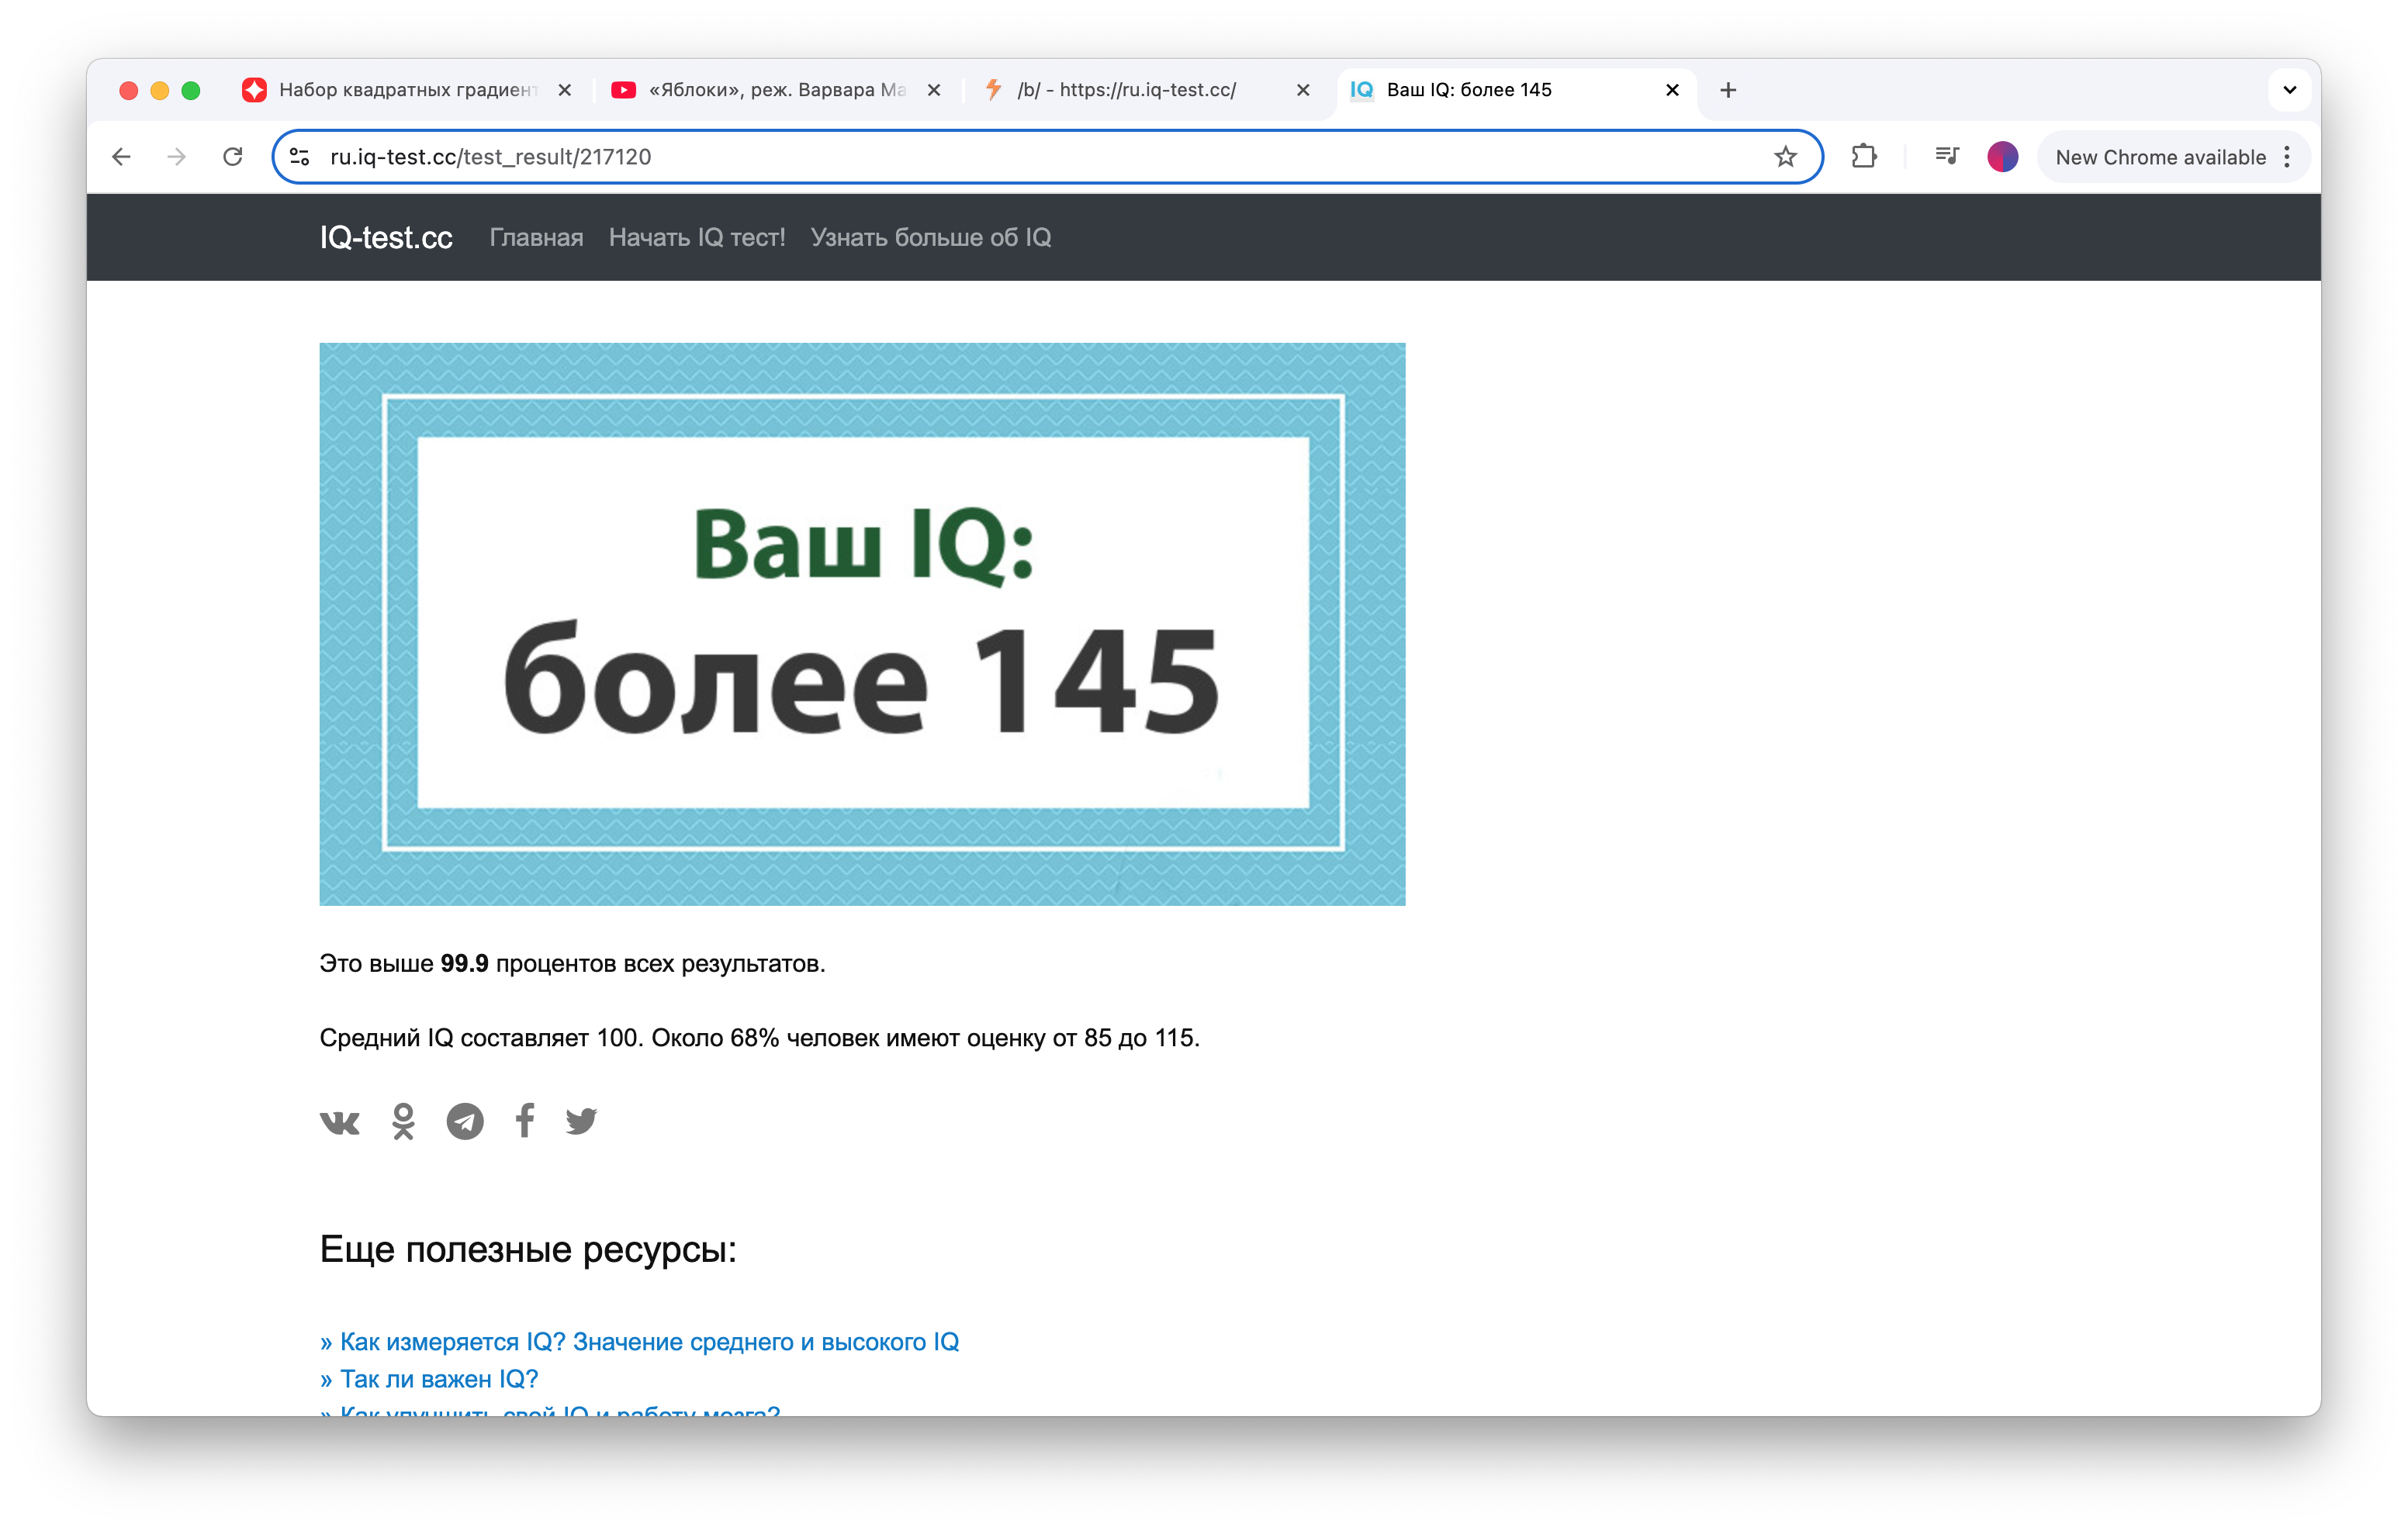The height and width of the screenshot is (1531, 2408).
Task: Open media controls icon in toolbar
Action: [1946, 157]
